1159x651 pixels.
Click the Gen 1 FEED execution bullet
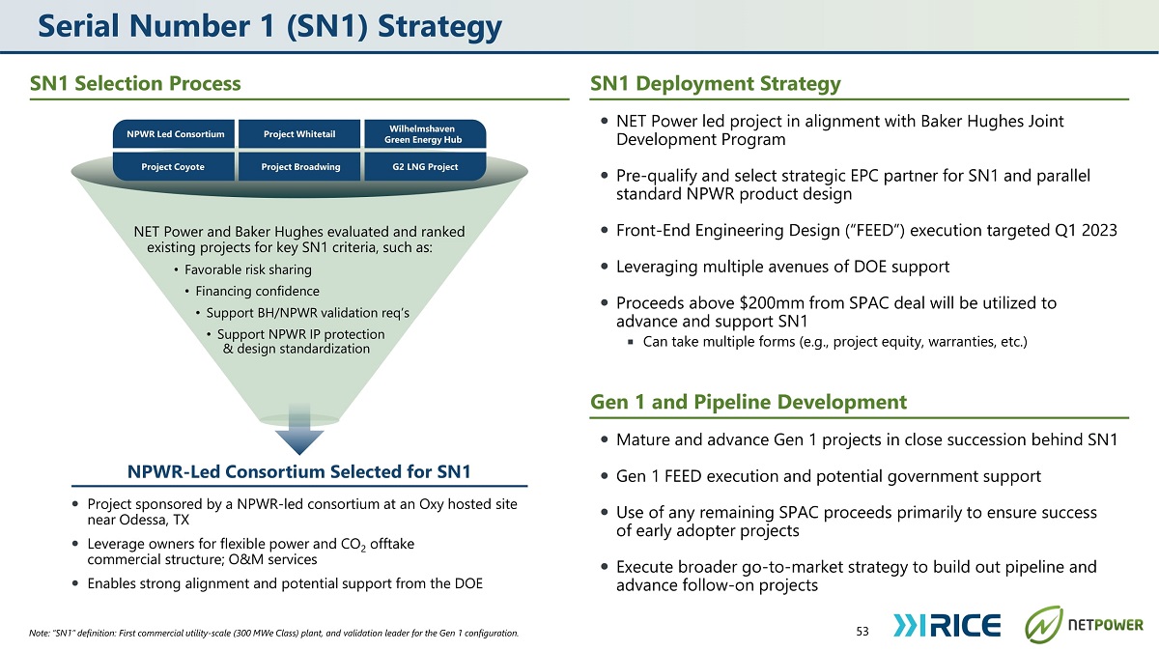(819, 476)
